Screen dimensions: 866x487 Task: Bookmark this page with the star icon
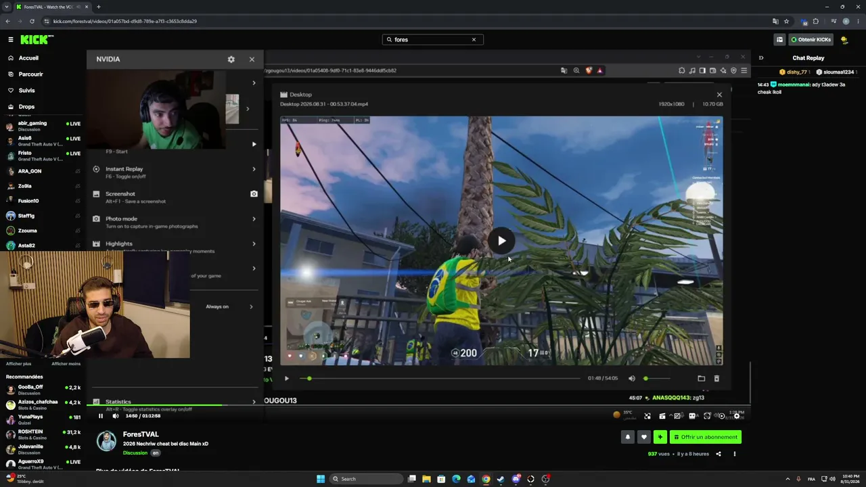(786, 21)
